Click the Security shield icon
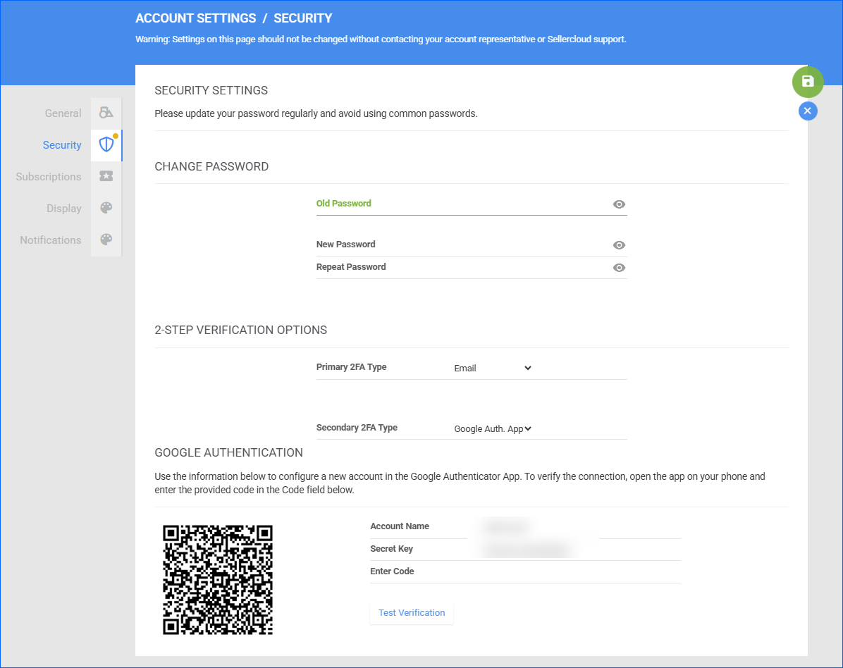The height and width of the screenshot is (668, 843). (106, 145)
